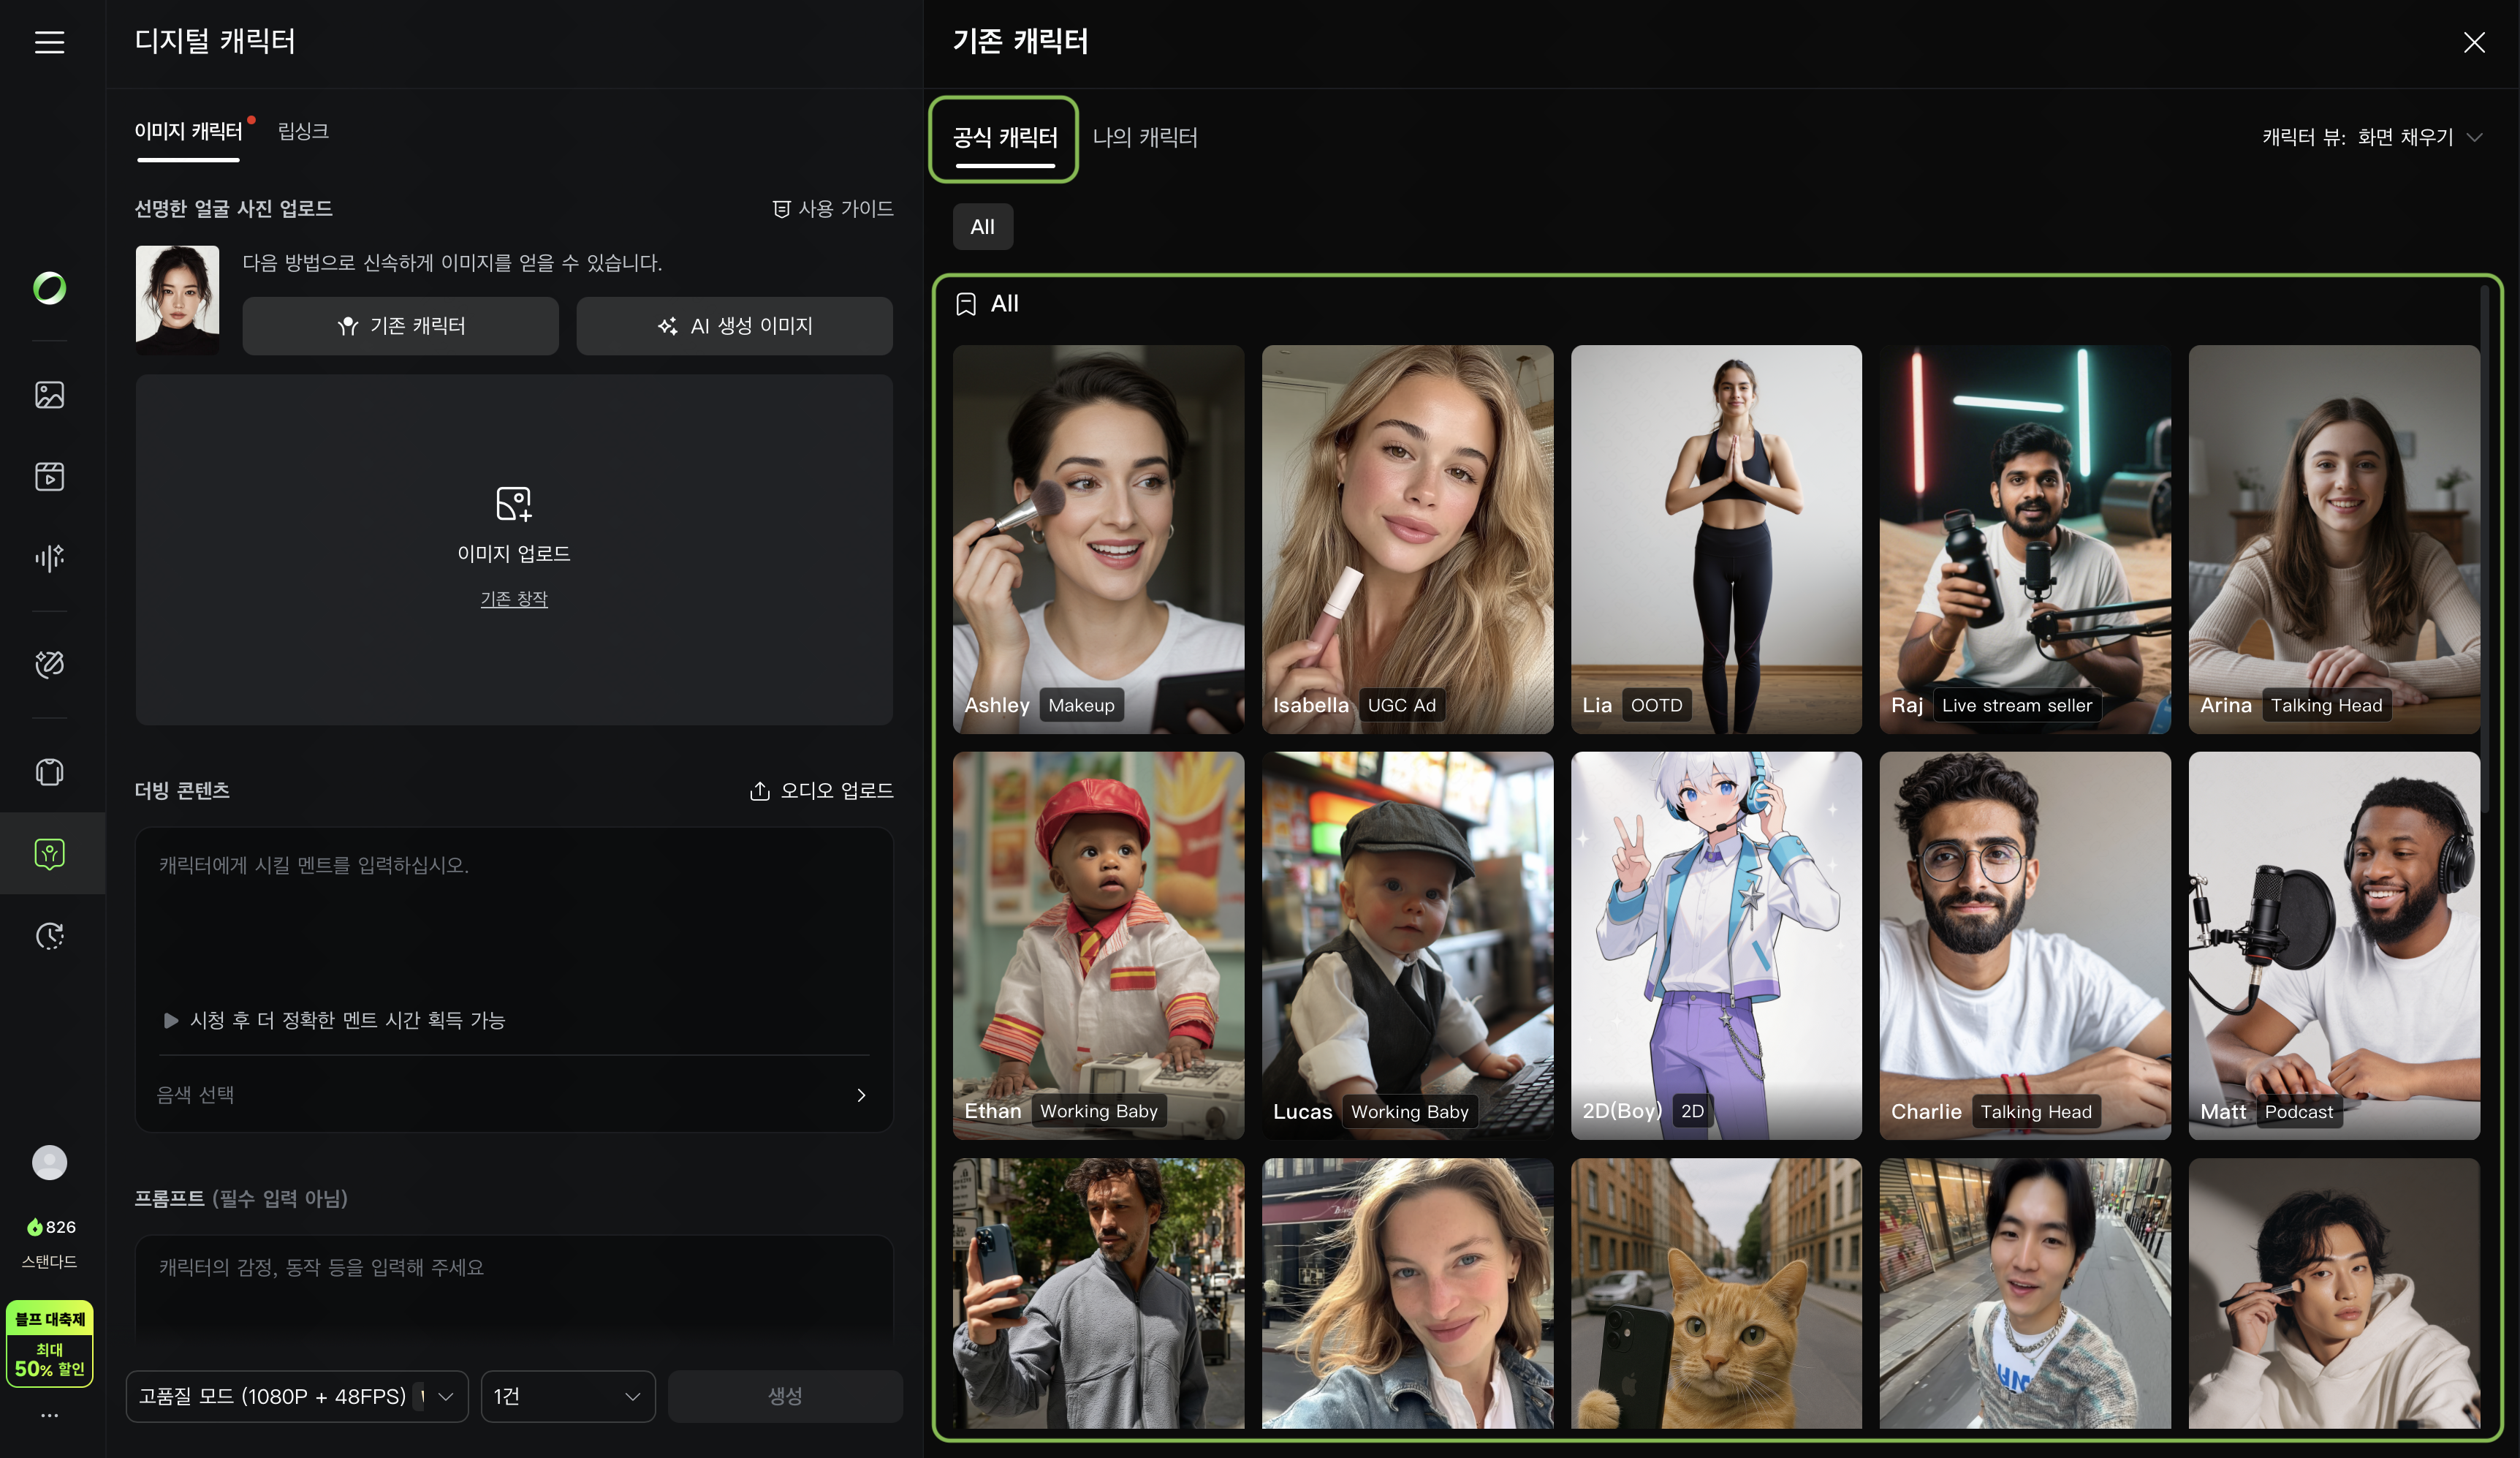The height and width of the screenshot is (1458, 2520).
Task: Open the 캐릭터 뷰 view mode dropdown
Action: [2372, 137]
